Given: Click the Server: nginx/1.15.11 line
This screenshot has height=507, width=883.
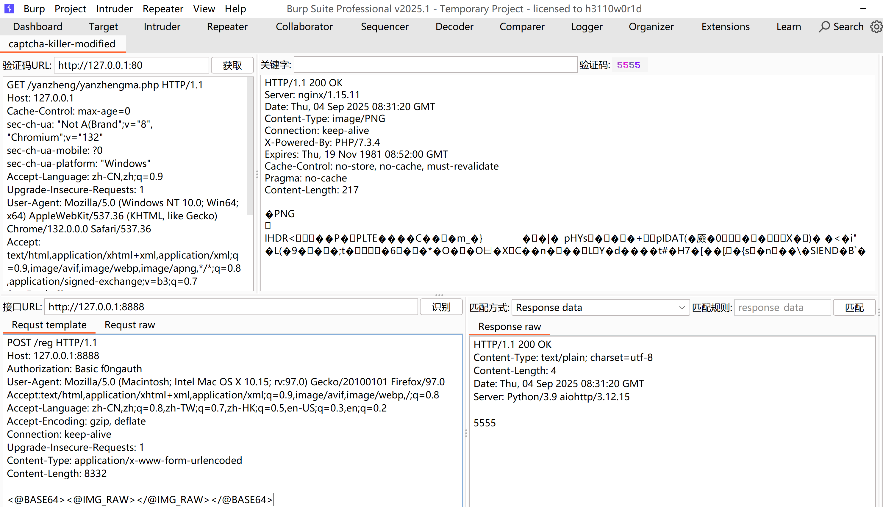Looking at the screenshot, I should (x=312, y=95).
